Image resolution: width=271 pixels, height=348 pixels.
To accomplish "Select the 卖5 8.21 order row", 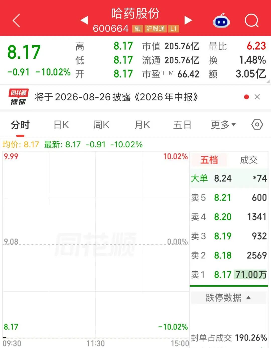I will point(229,198).
